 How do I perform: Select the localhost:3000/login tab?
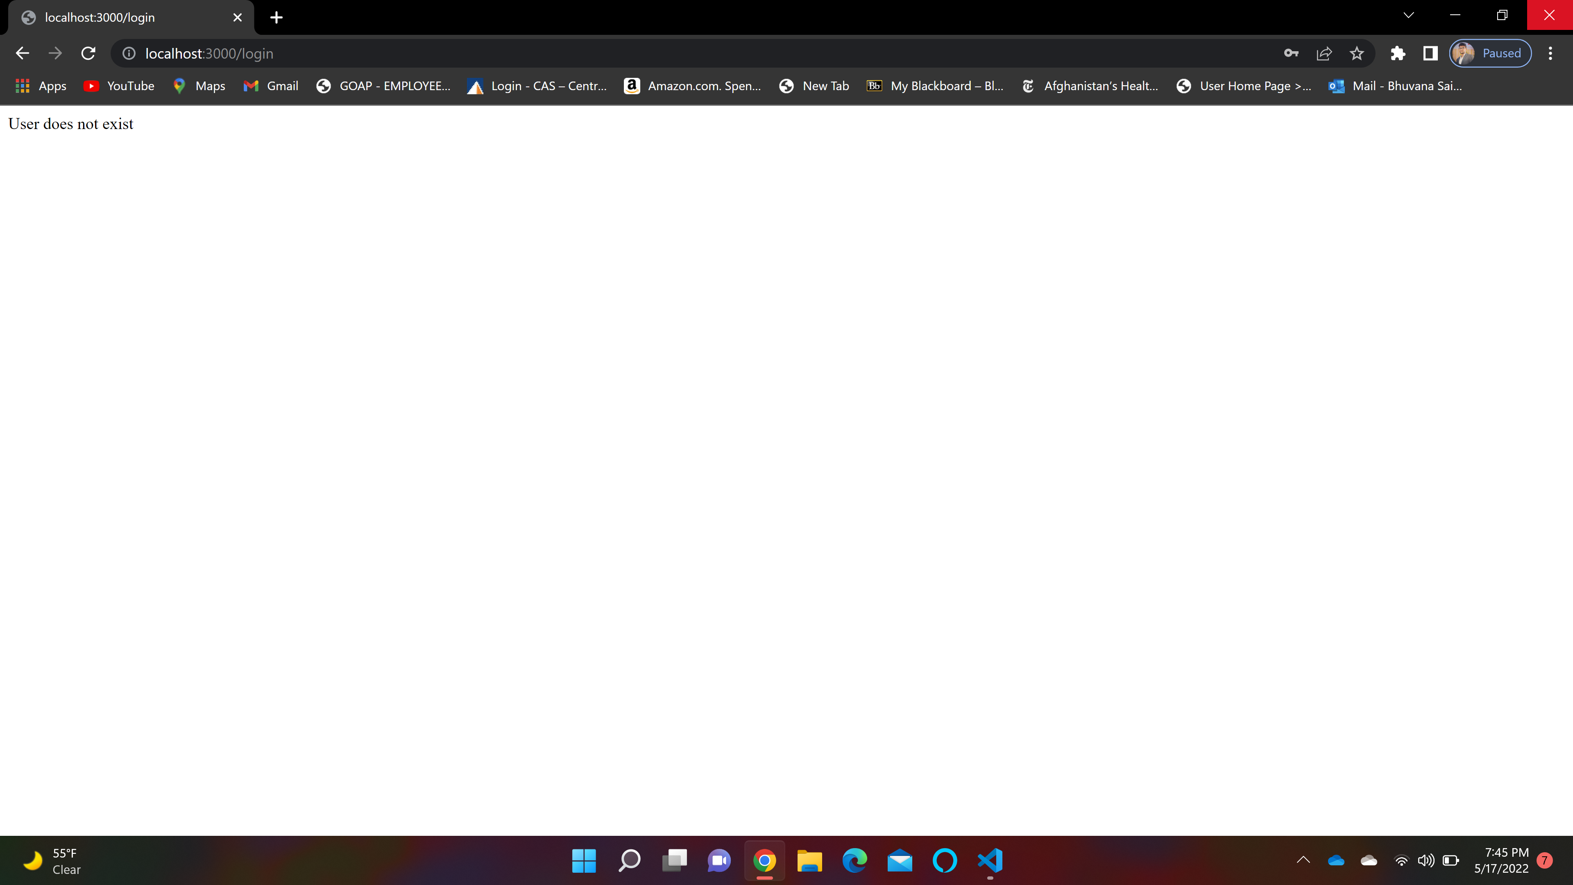[122, 18]
